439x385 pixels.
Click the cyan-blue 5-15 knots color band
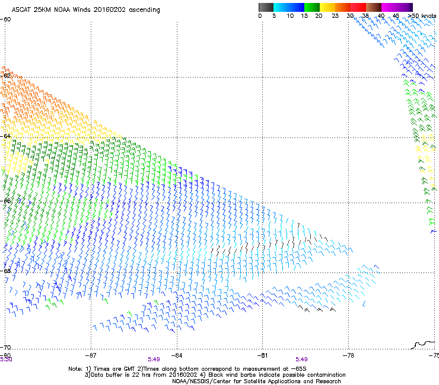(289, 7)
